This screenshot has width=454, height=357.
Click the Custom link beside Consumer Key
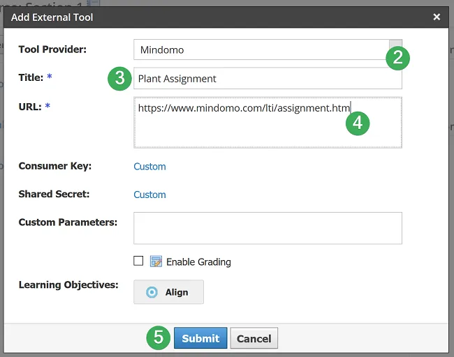149,167
